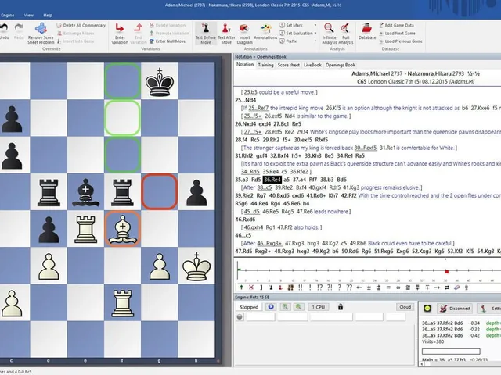Click Load Next Game

point(397,33)
